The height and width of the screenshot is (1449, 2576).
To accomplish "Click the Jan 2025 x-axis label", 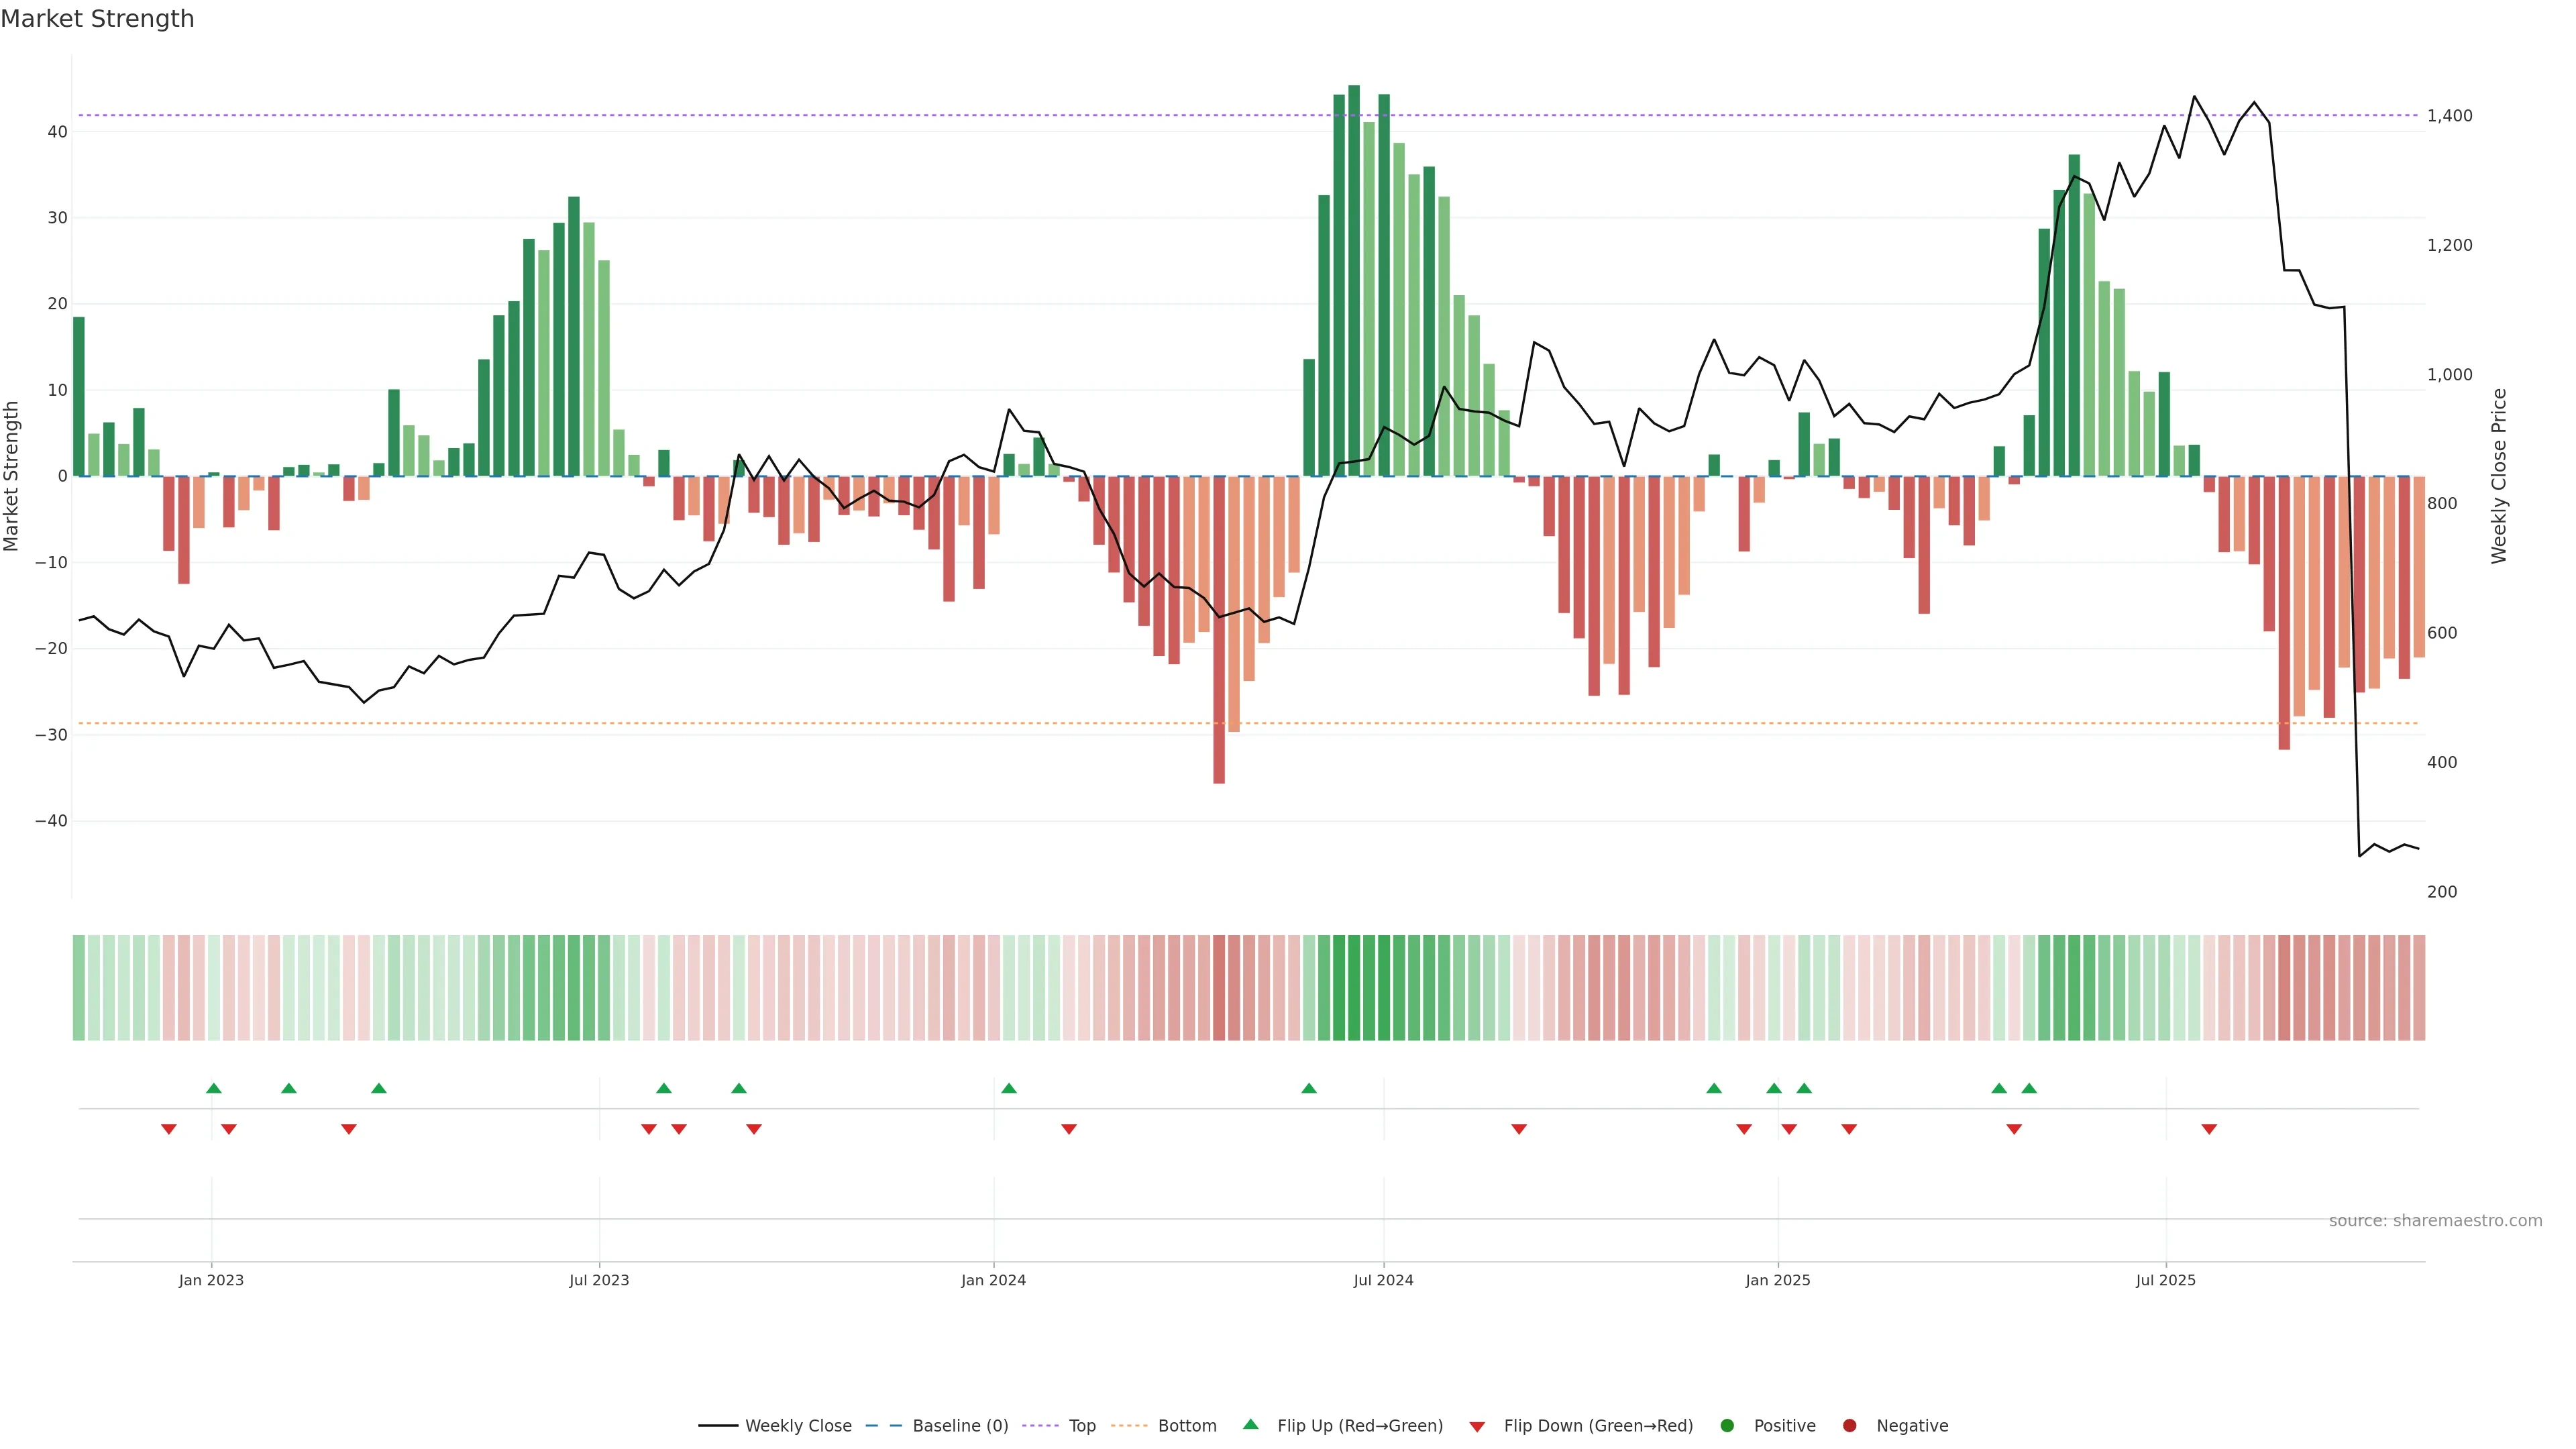I will [1777, 1280].
